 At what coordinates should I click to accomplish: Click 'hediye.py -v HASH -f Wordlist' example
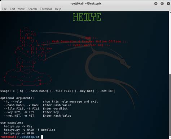click(30, 130)
